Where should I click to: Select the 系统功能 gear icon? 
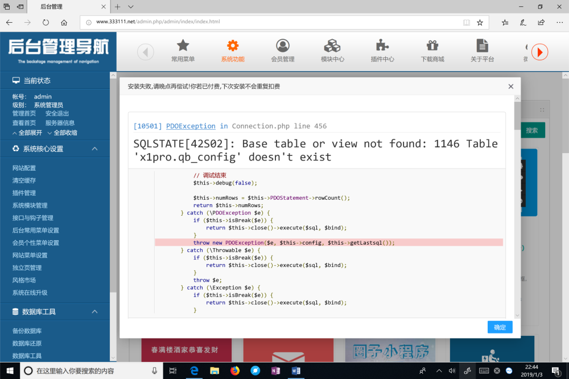tap(233, 47)
